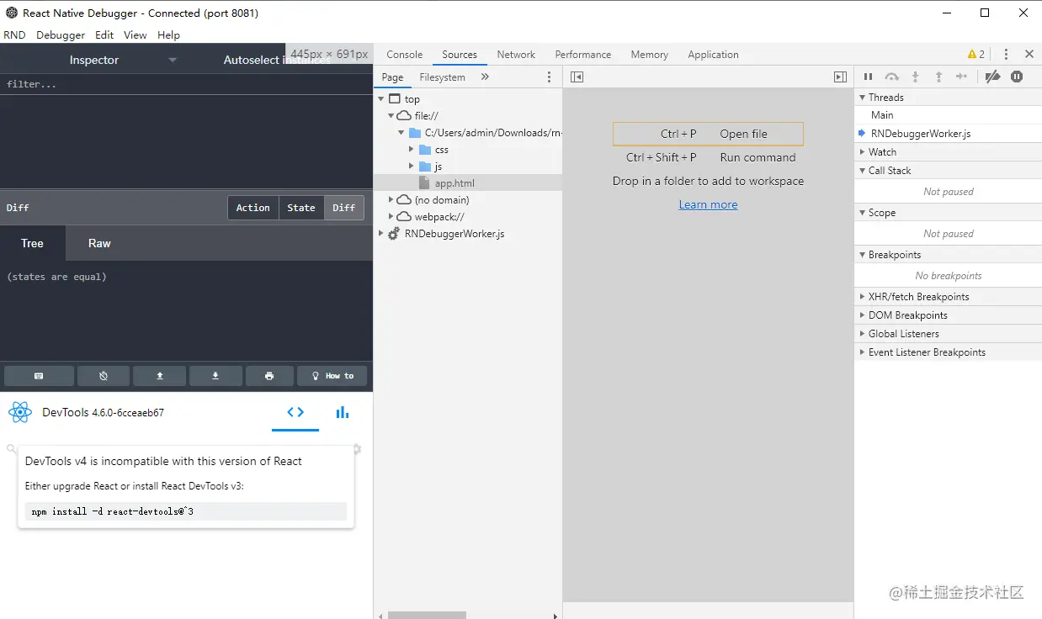Click the Step arrow icon
The image size is (1042, 619).
coord(961,77)
